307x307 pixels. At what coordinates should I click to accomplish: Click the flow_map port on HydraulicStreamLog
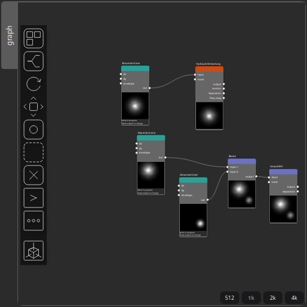(x=224, y=98)
